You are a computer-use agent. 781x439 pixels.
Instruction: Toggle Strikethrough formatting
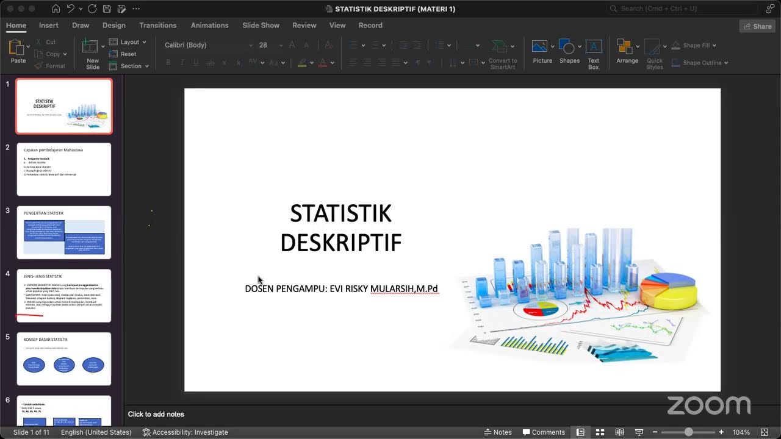point(210,63)
